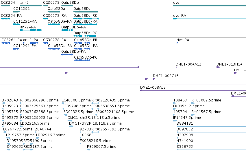Click EST IP14547.5prime

(x=187, y=118)
